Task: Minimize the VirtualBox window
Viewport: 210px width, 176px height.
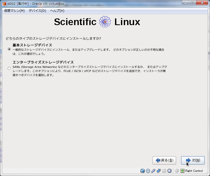Action: (186, 3)
